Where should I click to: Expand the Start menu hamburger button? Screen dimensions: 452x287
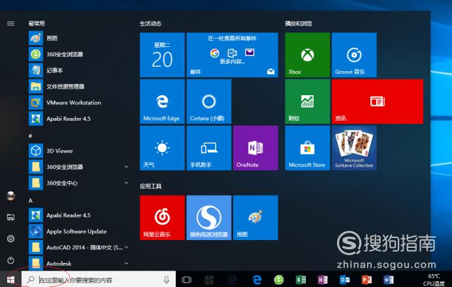tap(10, 23)
